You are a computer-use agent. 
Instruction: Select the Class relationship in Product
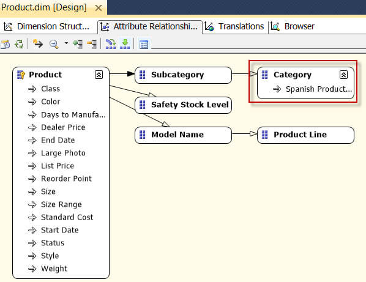50,89
